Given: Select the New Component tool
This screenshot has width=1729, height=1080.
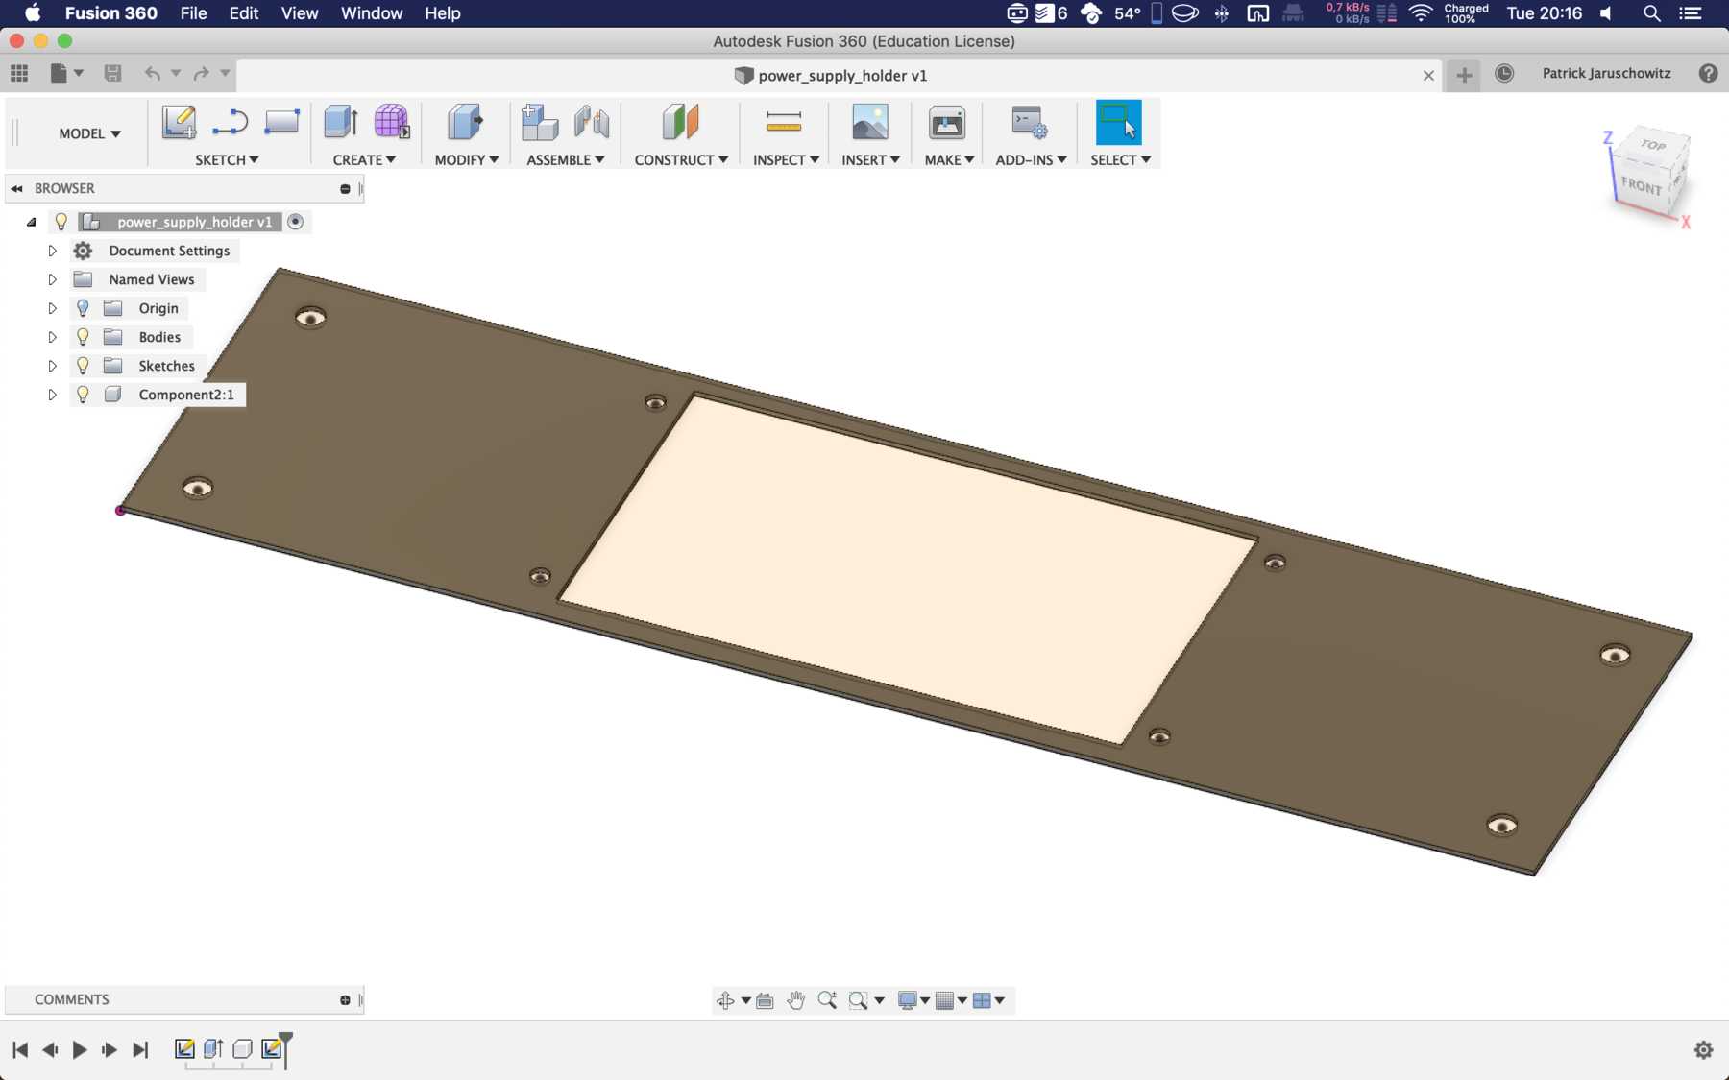Looking at the screenshot, I should click(x=540, y=123).
